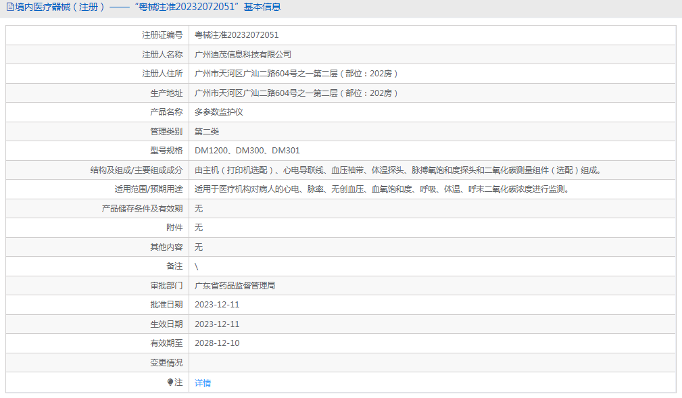Select expiry date 2028-12-10

click(x=217, y=343)
